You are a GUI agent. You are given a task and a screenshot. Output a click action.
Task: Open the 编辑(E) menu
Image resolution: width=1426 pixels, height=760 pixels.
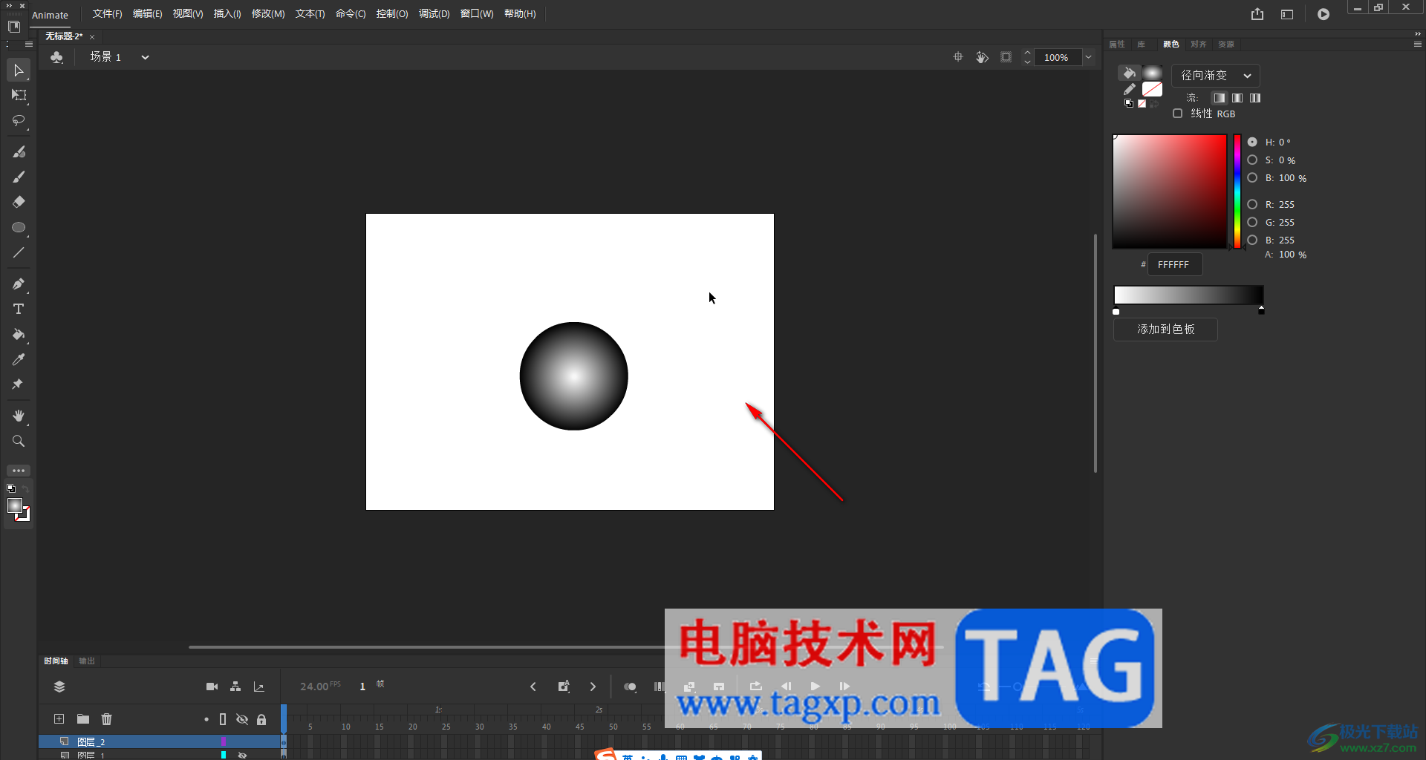(x=147, y=14)
